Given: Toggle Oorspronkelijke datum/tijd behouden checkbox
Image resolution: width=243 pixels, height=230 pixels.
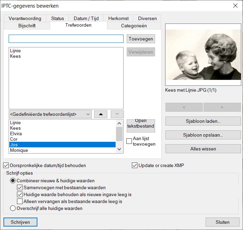Looking at the screenshot, I should pyautogui.click(x=6, y=165).
